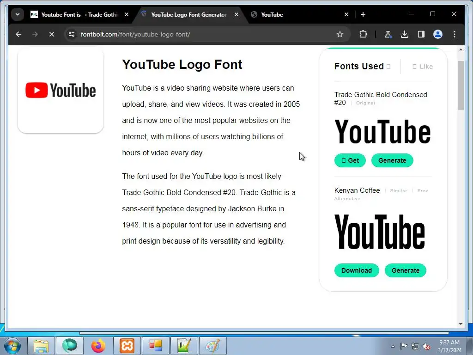Click Generate under Kenyan Coffee

pos(406,270)
